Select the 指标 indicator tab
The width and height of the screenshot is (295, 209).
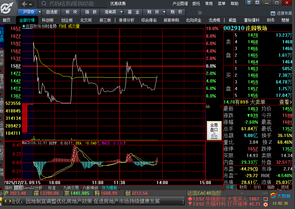pos(9,188)
